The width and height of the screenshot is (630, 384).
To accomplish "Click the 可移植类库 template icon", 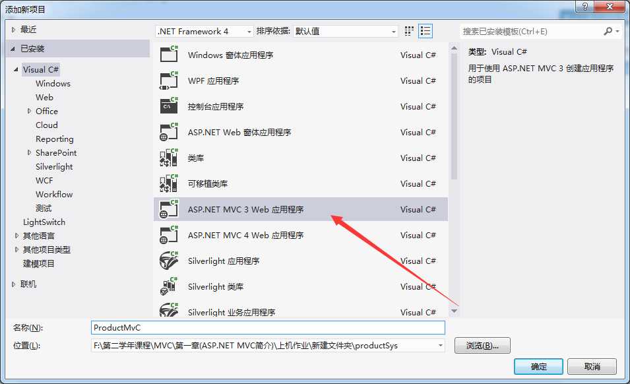I will click(x=169, y=183).
